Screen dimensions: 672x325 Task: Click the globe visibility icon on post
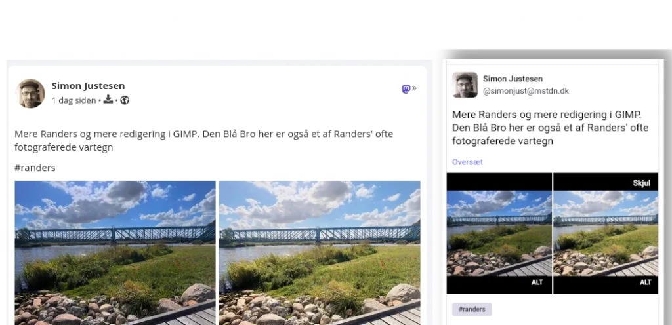point(125,100)
